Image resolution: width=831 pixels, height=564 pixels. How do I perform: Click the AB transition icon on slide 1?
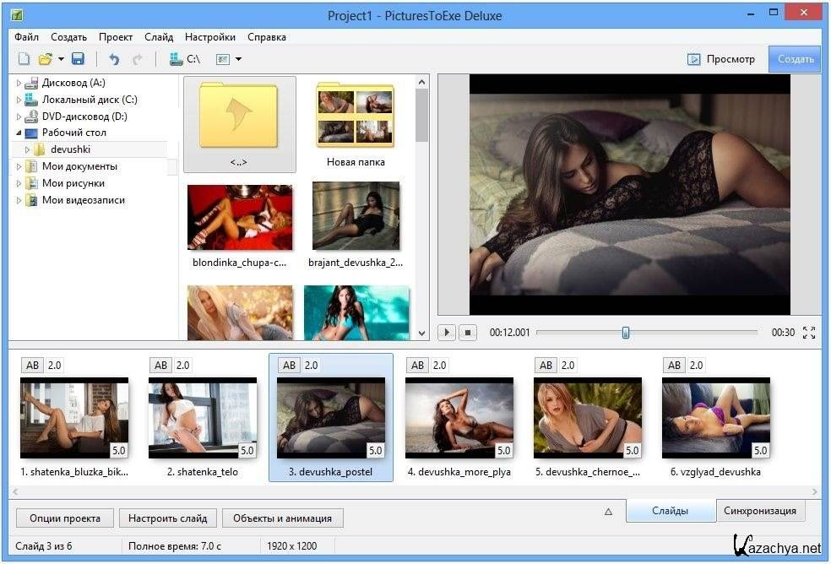(32, 366)
